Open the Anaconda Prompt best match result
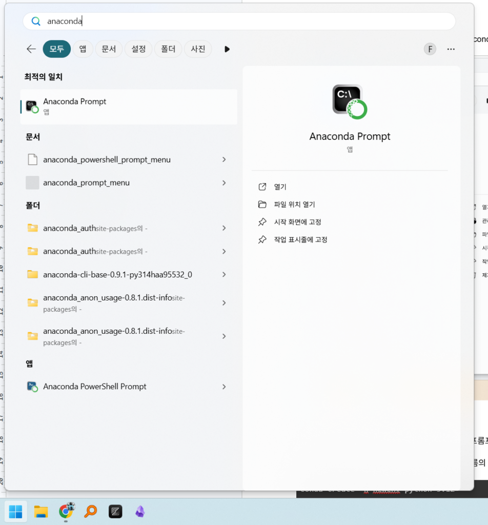The height and width of the screenshot is (525, 488). tap(129, 107)
